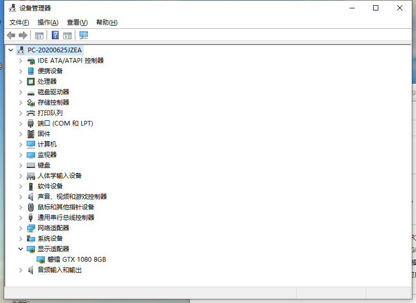Click the IDE ATA/ATAPI 控制器 device icon

pyautogui.click(x=31, y=61)
